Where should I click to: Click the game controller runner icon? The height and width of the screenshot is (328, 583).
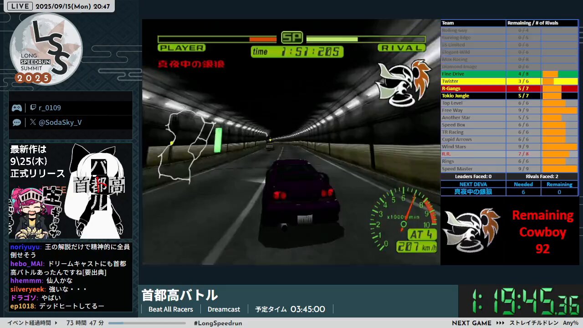coord(17,108)
